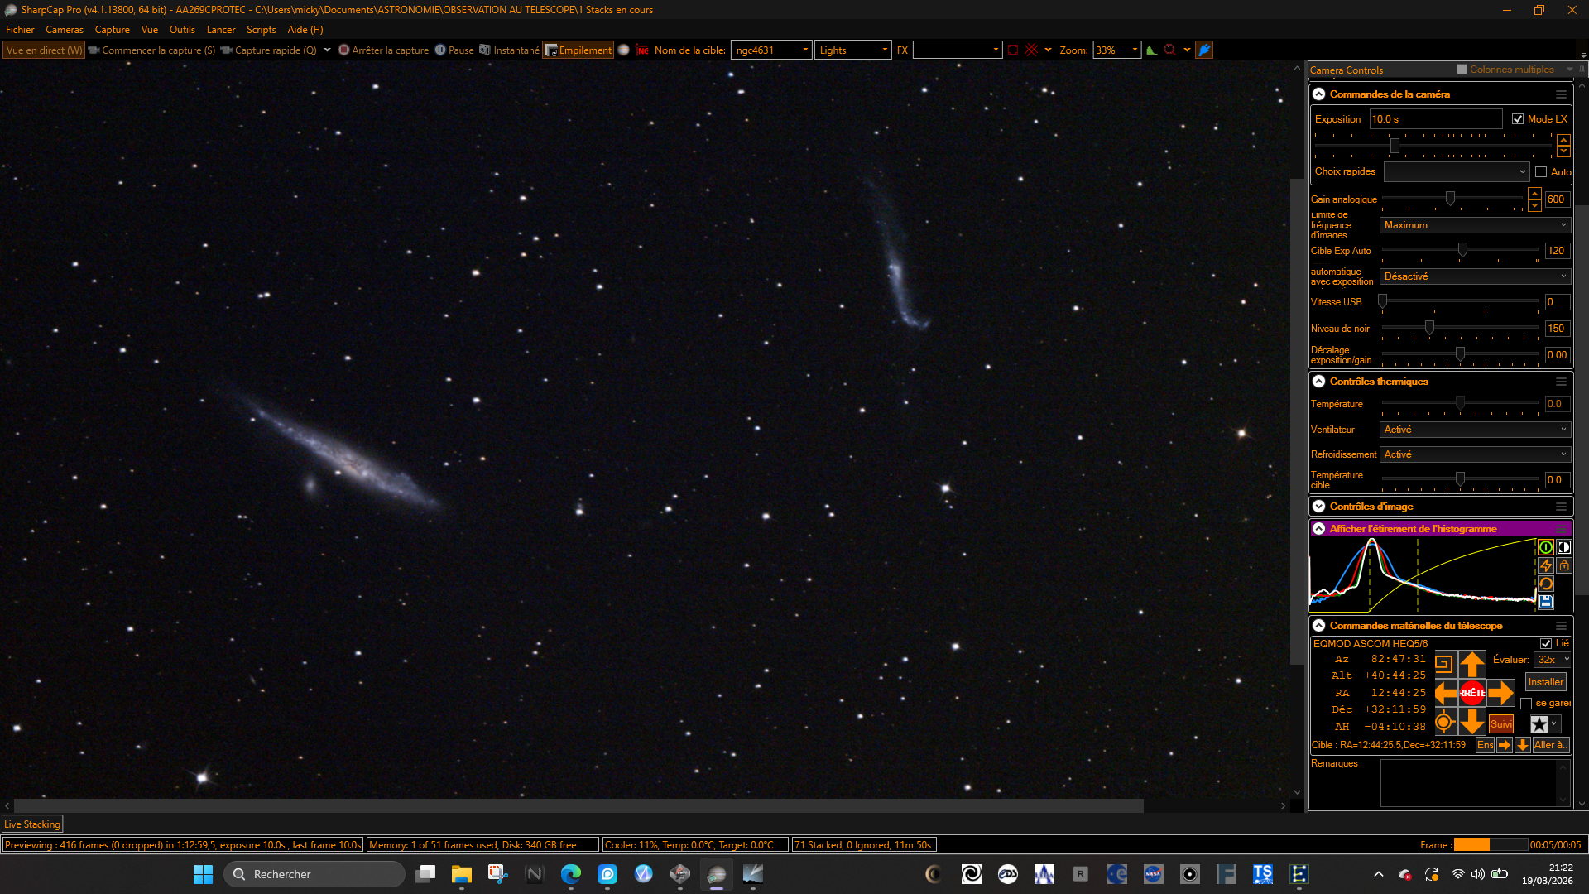Click the red crosshair reticule icon
Screen dimensions: 1589x894
(x=1030, y=50)
